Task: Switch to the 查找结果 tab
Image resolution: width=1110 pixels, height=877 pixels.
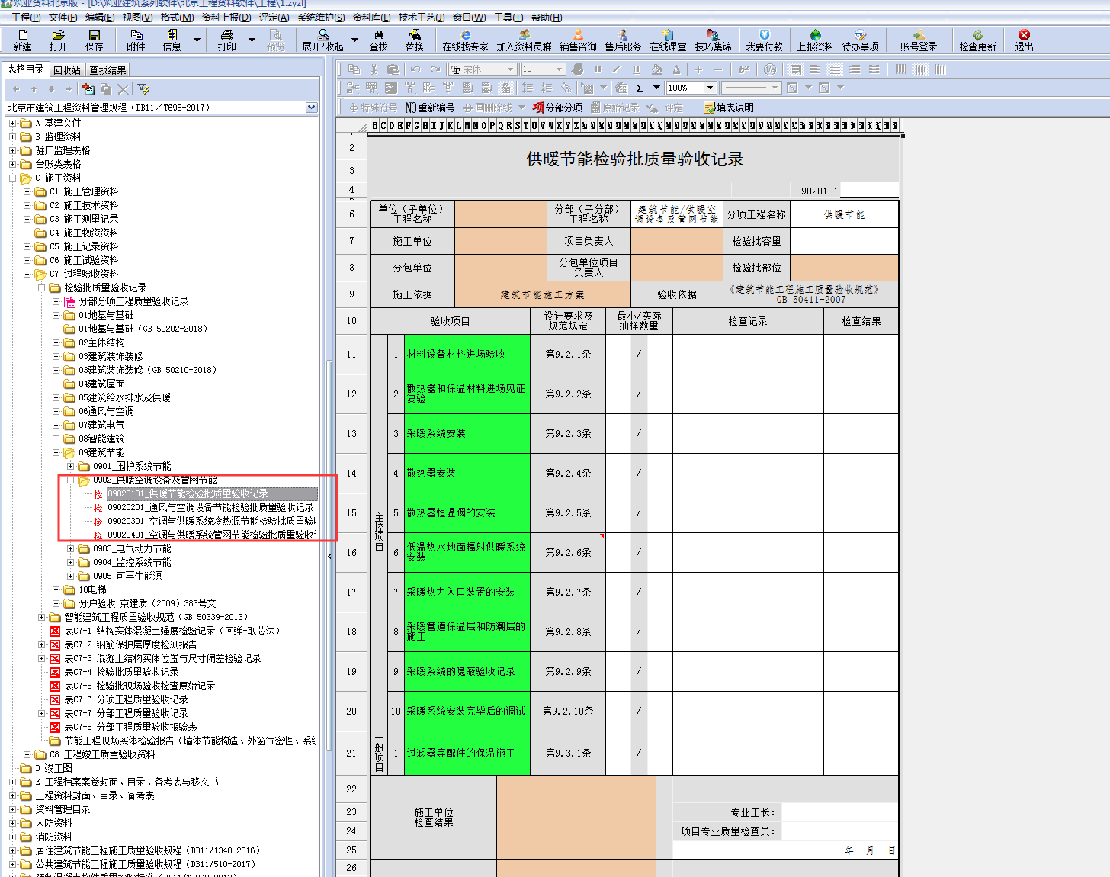Action: [107, 70]
